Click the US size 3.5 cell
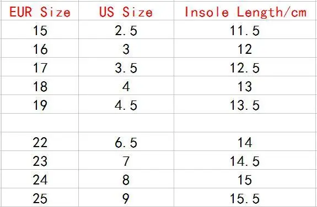Viewport: 317px width, 207px height. 126,67
